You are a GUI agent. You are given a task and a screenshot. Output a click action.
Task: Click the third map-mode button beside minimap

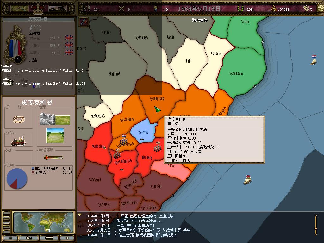point(6,222)
